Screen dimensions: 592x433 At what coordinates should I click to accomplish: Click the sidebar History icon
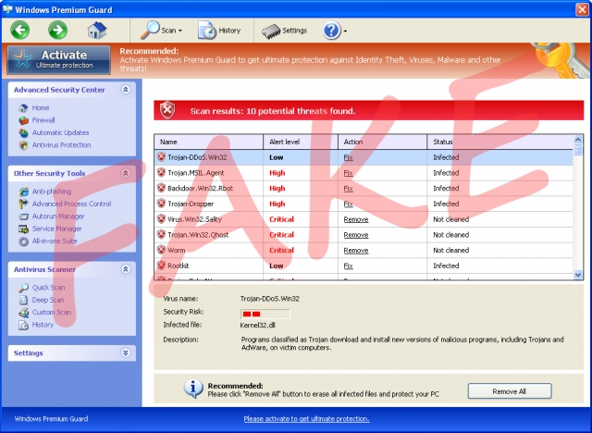tap(23, 325)
